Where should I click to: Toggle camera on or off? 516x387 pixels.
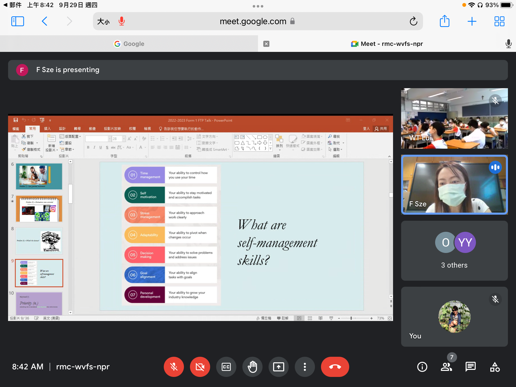tap(200, 367)
